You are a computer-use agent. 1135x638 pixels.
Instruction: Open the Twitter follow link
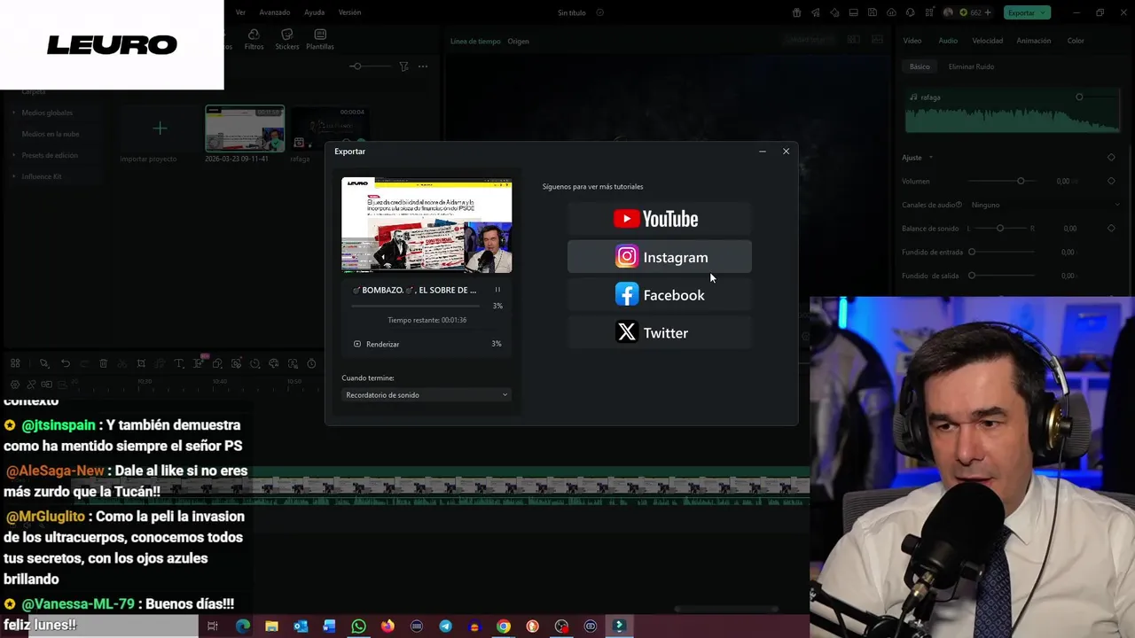pyautogui.click(x=659, y=333)
